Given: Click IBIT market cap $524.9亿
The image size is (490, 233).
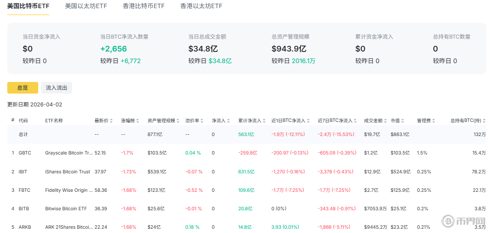Looking at the screenshot, I should coord(400,172).
